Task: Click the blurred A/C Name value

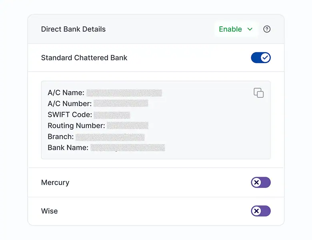Action: pos(124,93)
